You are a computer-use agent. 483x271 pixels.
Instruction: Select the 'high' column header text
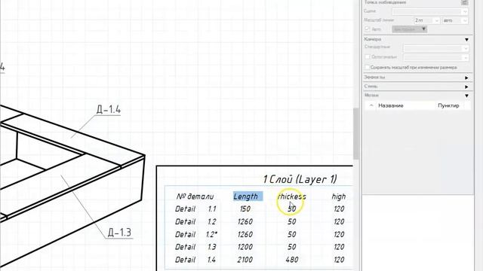click(339, 196)
